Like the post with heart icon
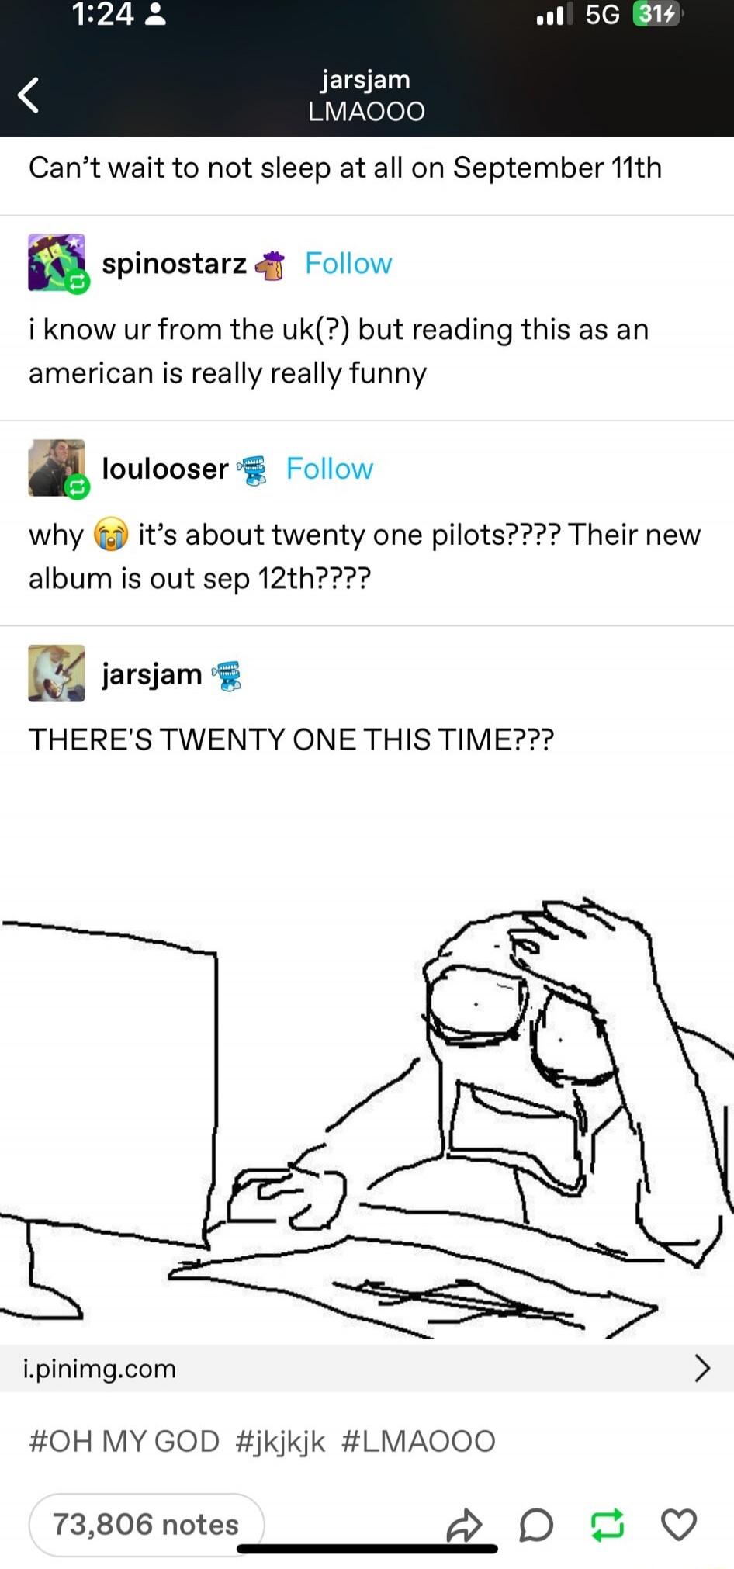734x1569 pixels. (679, 1525)
